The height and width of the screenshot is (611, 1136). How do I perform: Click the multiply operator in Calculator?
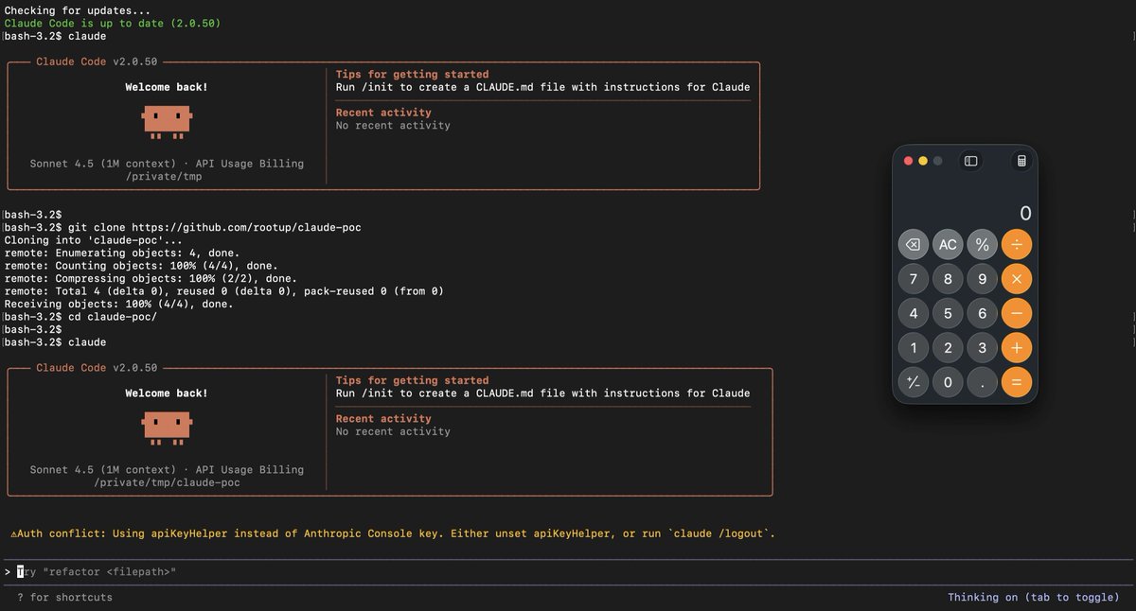click(1017, 279)
